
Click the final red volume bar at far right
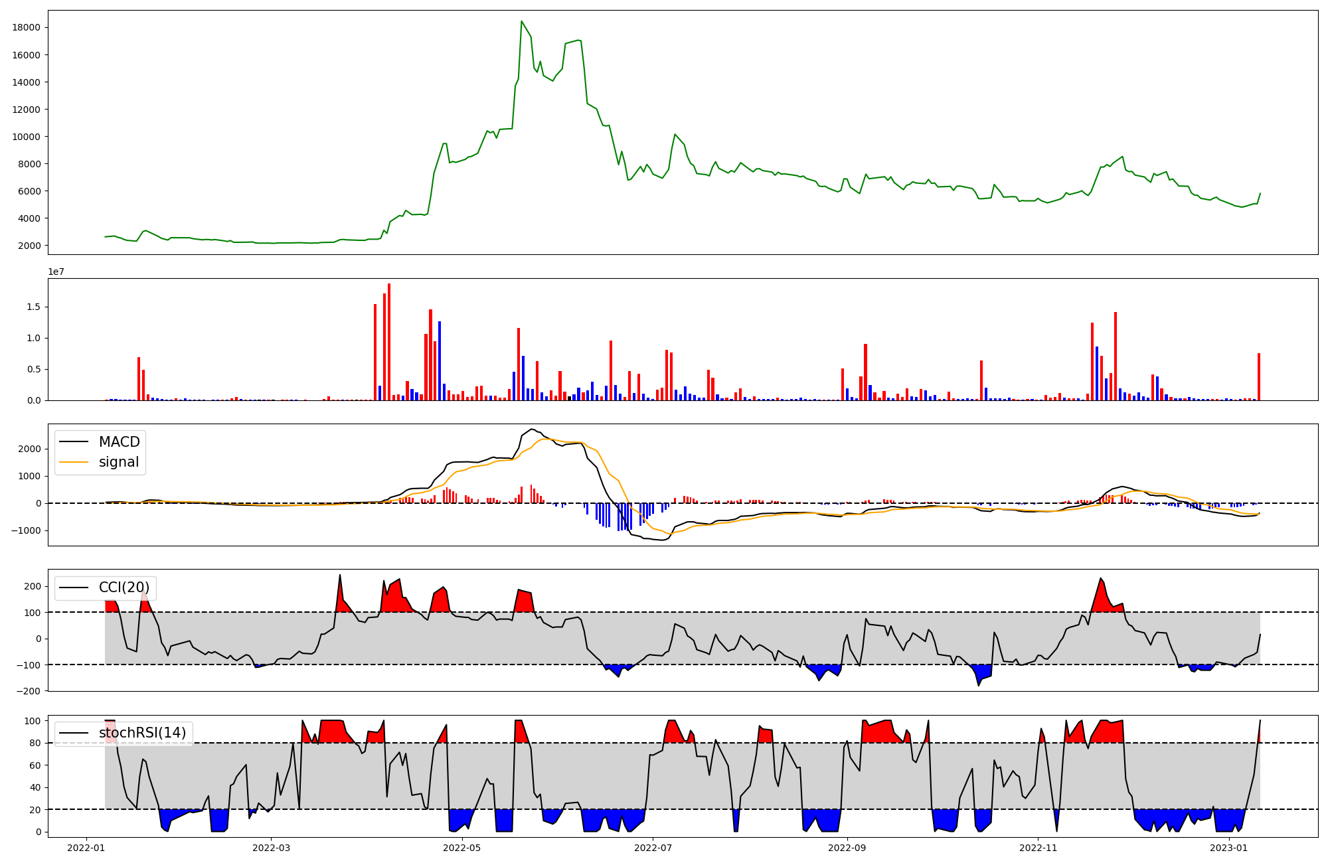tap(1259, 376)
